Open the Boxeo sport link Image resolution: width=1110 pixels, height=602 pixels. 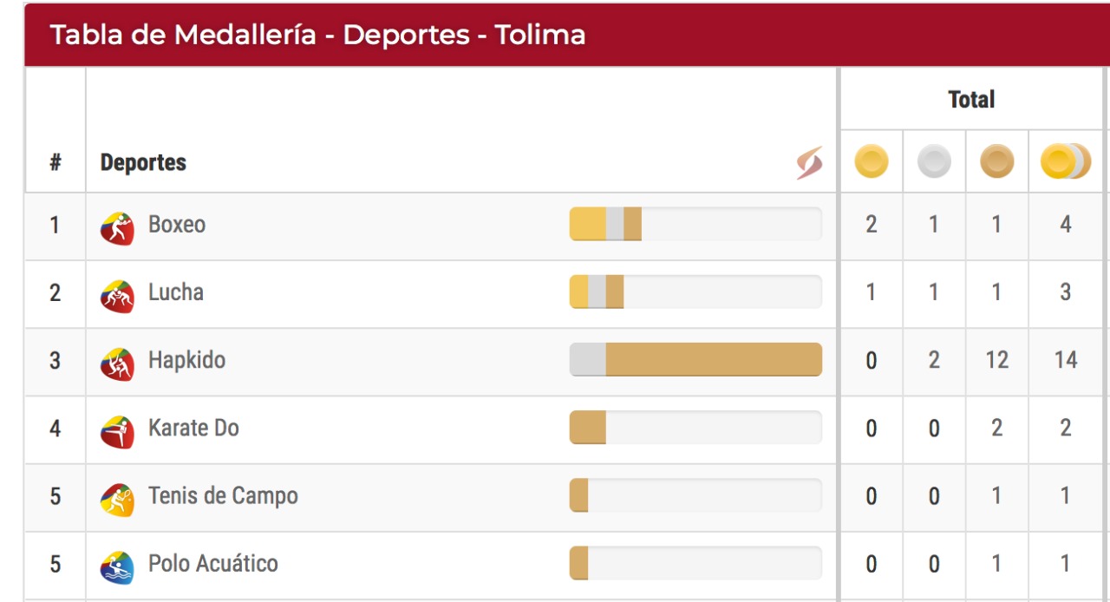177,225
